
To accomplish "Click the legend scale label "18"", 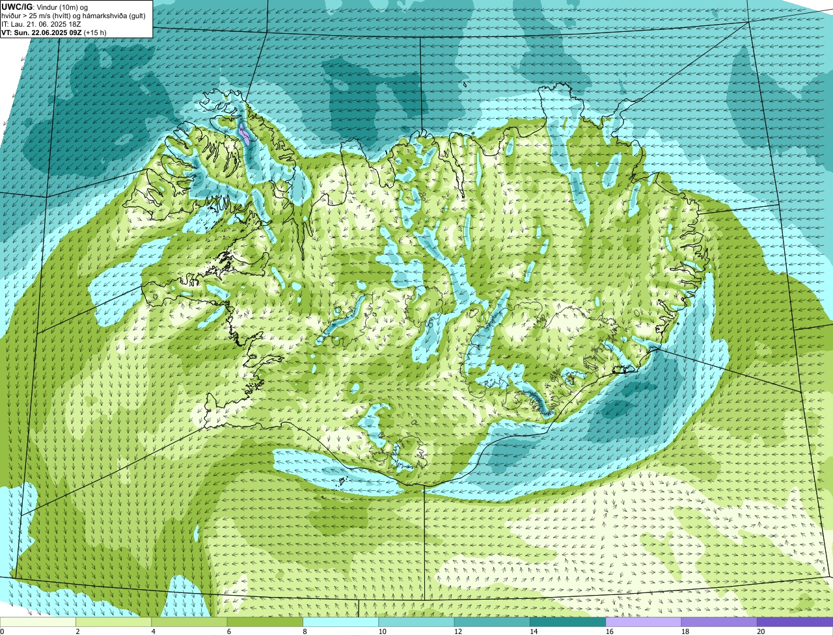I will pyautogui.click(x=685, y=631).
